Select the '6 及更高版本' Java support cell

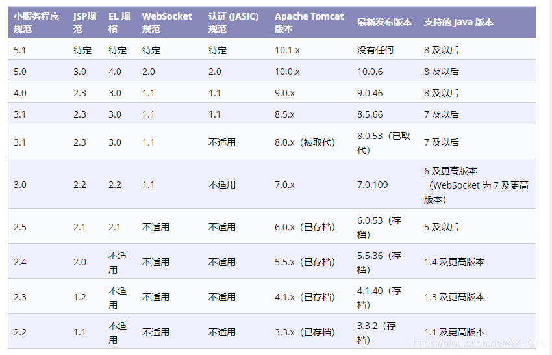coord(476,185)
